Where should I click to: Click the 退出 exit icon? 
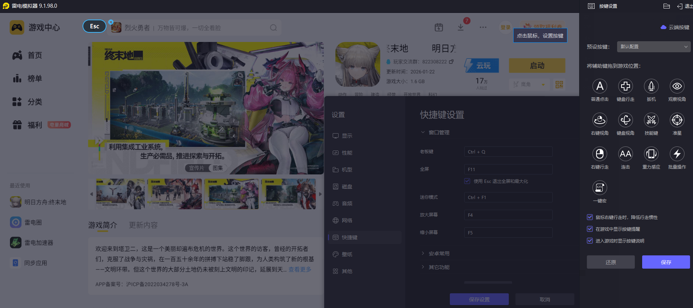[680, 6]
